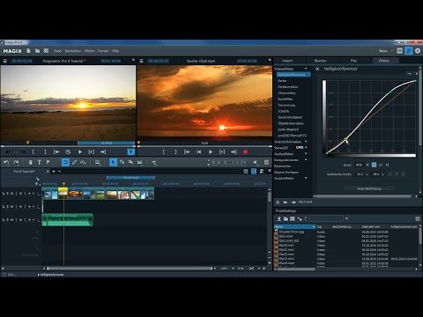The width and height of the screenshot is (423, 317).
Task: Click the yellow highlighted timeline clip
Action: 63,194
